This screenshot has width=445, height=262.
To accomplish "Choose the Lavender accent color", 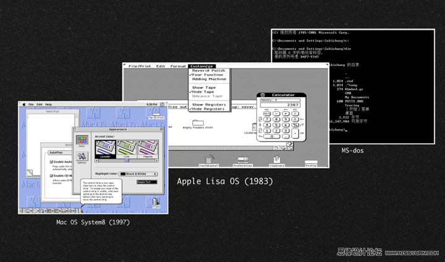I will coord(105,150).
